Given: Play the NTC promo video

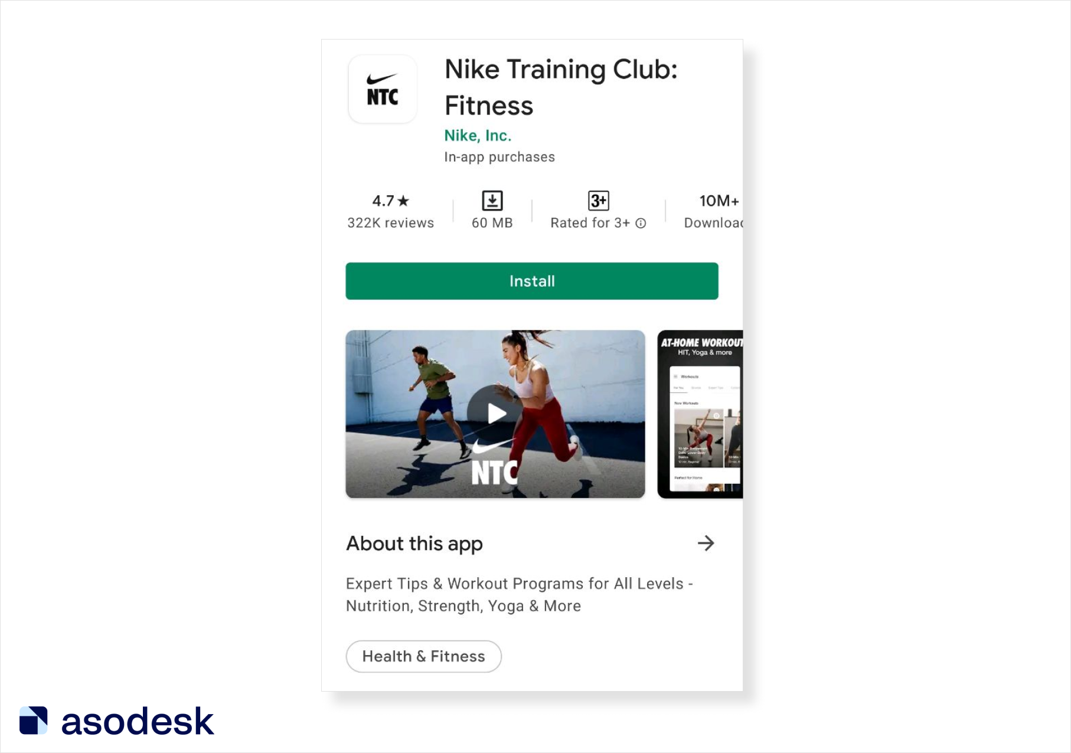Looking at the screenshot, I should tap(495, 414).
